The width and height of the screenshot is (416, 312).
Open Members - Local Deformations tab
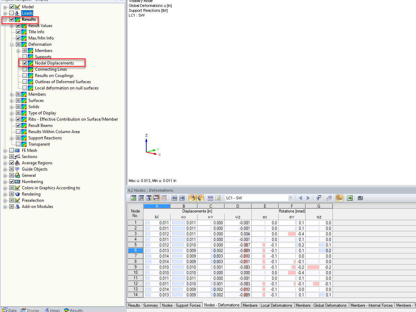pyautogui.click(x=267, y=305)
